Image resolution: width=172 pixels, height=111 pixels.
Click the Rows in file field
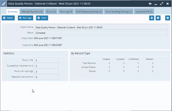coord(46,60)
